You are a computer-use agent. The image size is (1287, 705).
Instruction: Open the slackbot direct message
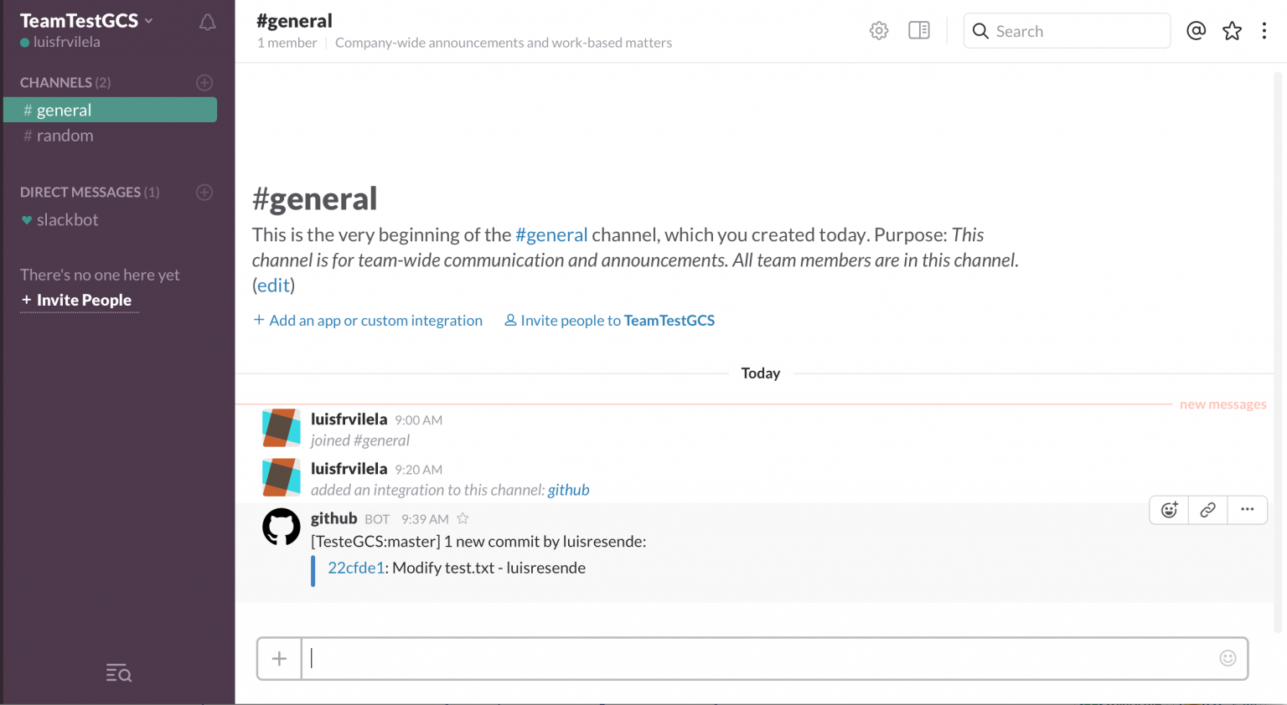point(69,219)
